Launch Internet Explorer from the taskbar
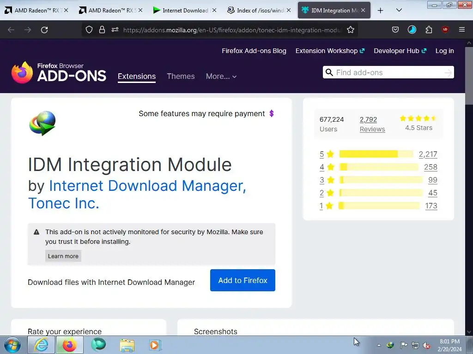The width and height of the screenshot is (473, 354). (x=41, y=345)
